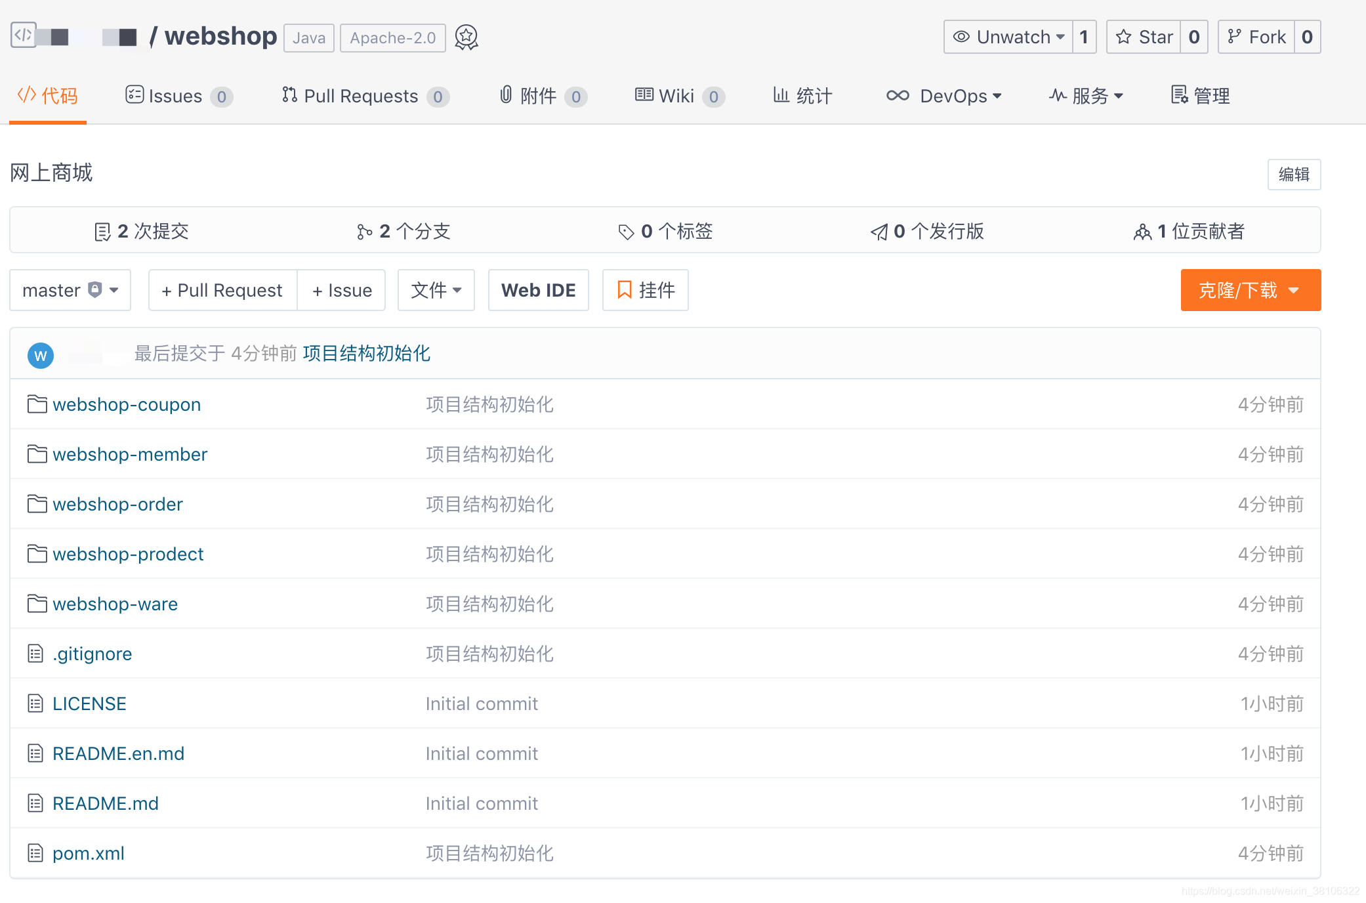The height and width of the screenshot is (903, 1366).
Task: Expand the 克隆/下载 dropdown
Action: 1250,290
